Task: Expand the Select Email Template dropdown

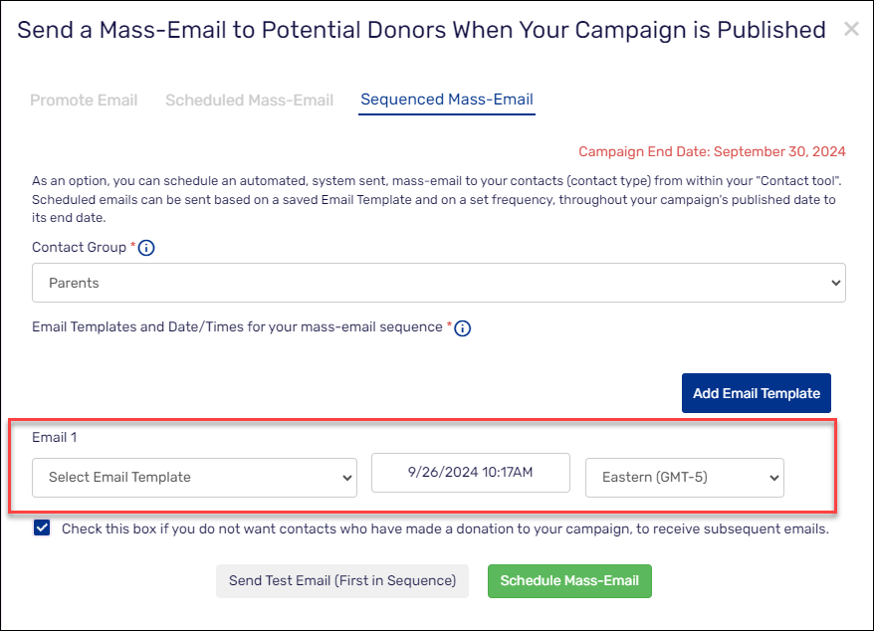Action: [194, 478]
